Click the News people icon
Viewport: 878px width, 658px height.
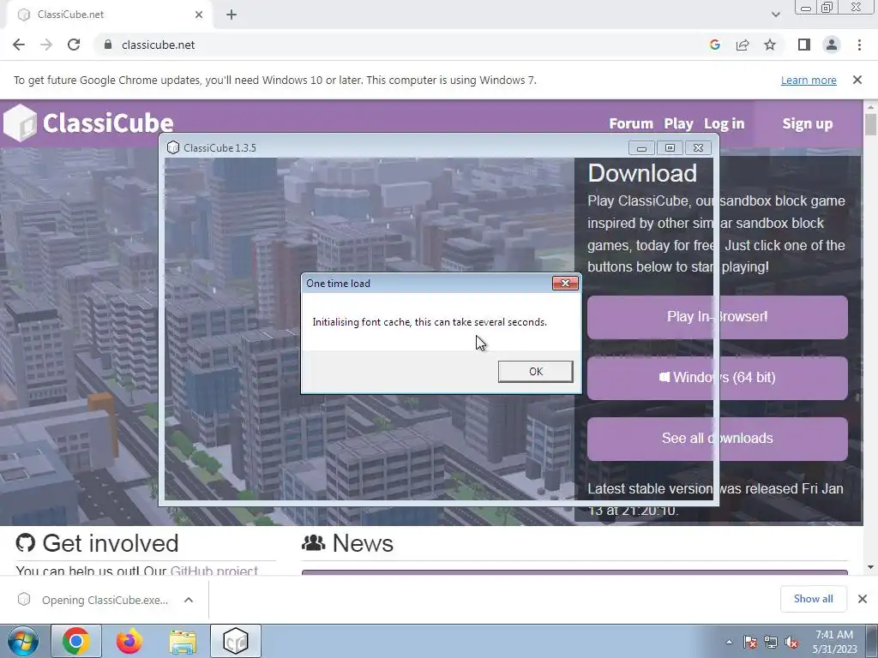(314, 542)
